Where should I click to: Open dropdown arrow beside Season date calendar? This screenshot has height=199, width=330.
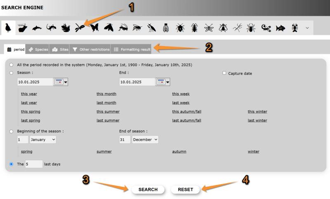66,82
